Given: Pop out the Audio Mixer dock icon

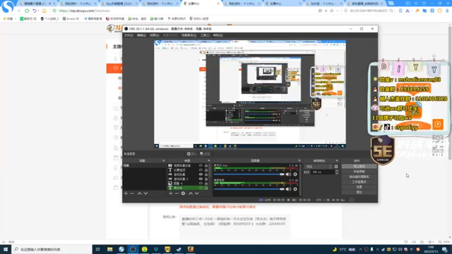Looking at the screenshot, I should click(x=299, y=161).
